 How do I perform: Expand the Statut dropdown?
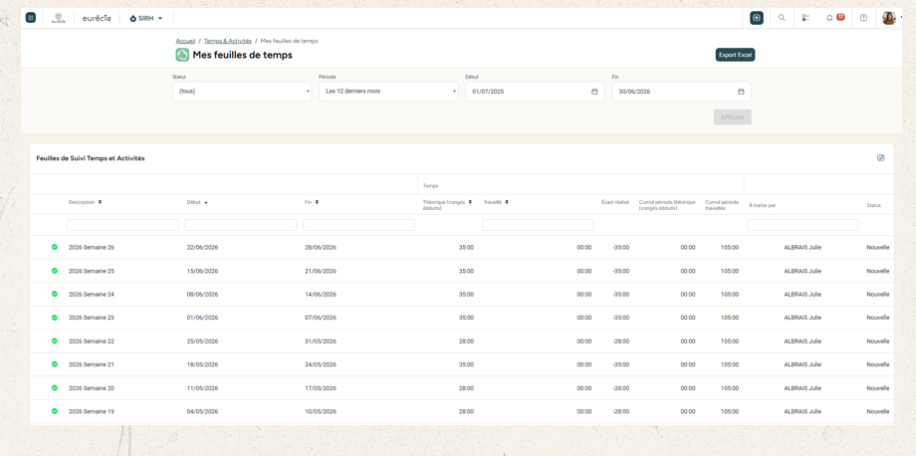click(x=242, y=92)
